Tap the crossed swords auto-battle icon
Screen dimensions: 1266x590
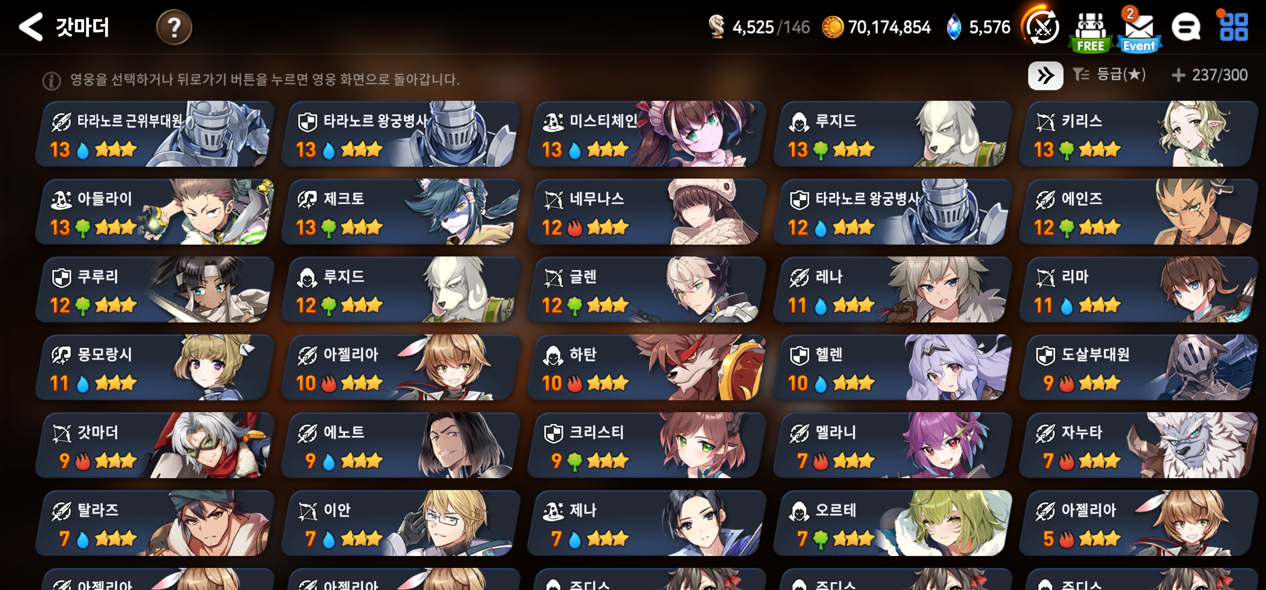tap(1042, 27)
